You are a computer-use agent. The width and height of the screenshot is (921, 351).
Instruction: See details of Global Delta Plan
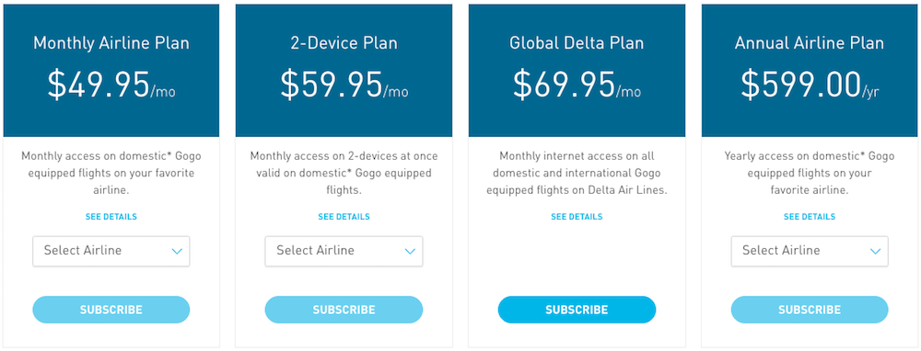tap(577, 217)
